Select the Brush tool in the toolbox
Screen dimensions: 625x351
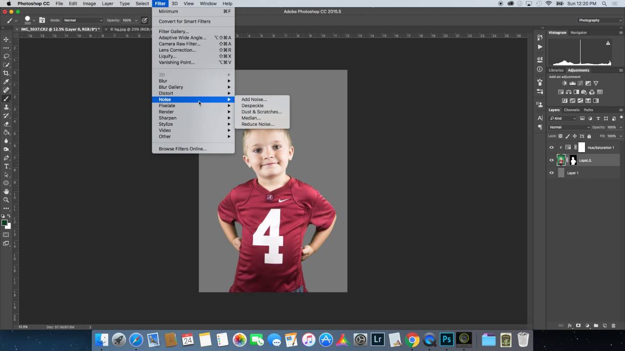[x=6, y=98]
